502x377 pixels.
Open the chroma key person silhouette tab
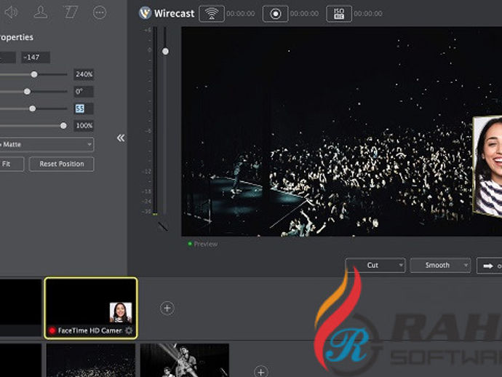[x=41, y=12]
